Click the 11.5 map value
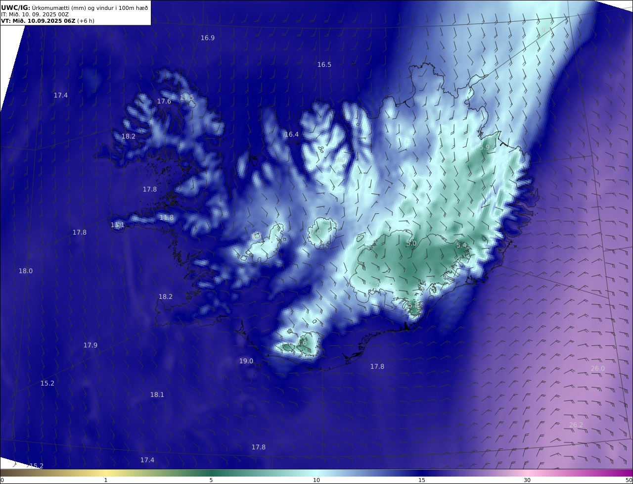This screenshot has width=633, height=484. (186, 97)
